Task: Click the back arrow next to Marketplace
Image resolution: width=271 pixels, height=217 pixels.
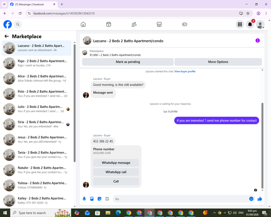Action: click(x=7, y=36)
